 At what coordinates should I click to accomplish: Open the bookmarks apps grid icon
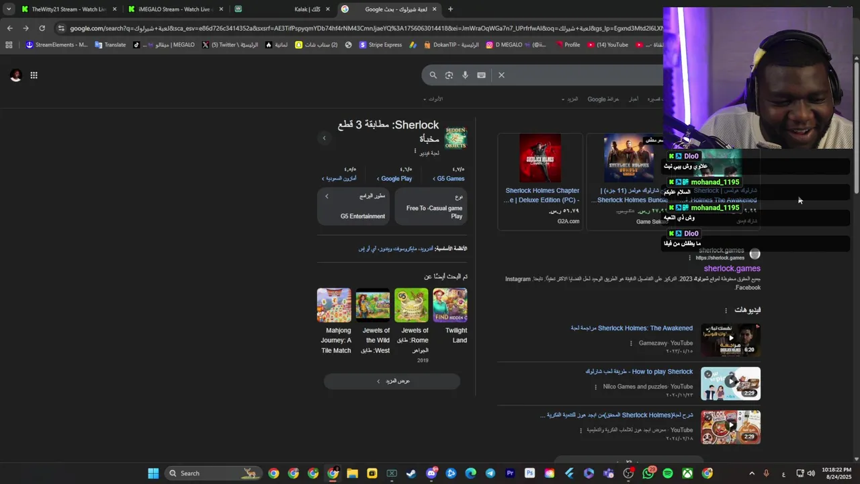[9, 45]
